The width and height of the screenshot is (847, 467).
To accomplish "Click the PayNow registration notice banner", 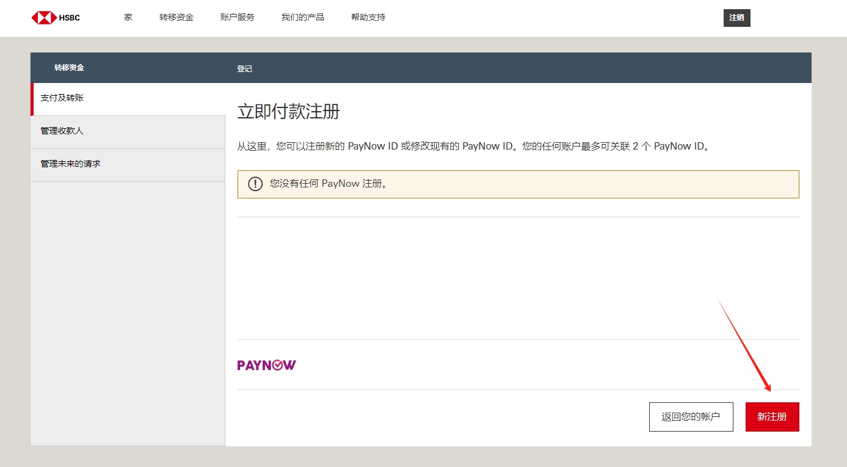I will coord(518,184).
